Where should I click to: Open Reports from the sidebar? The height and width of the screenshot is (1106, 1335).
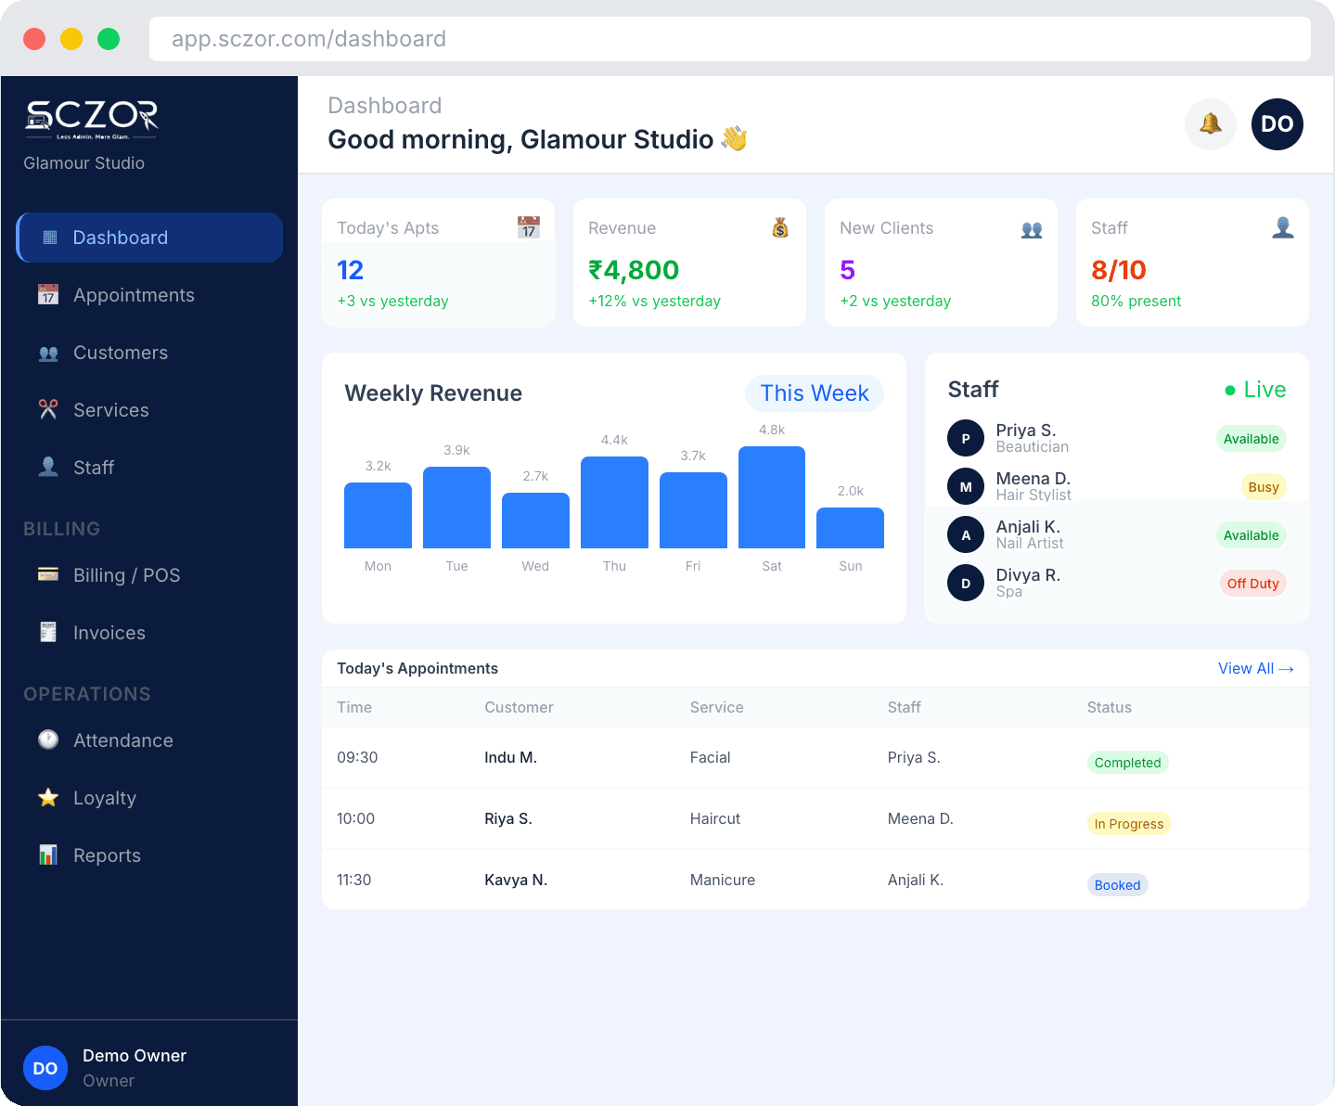149,855
